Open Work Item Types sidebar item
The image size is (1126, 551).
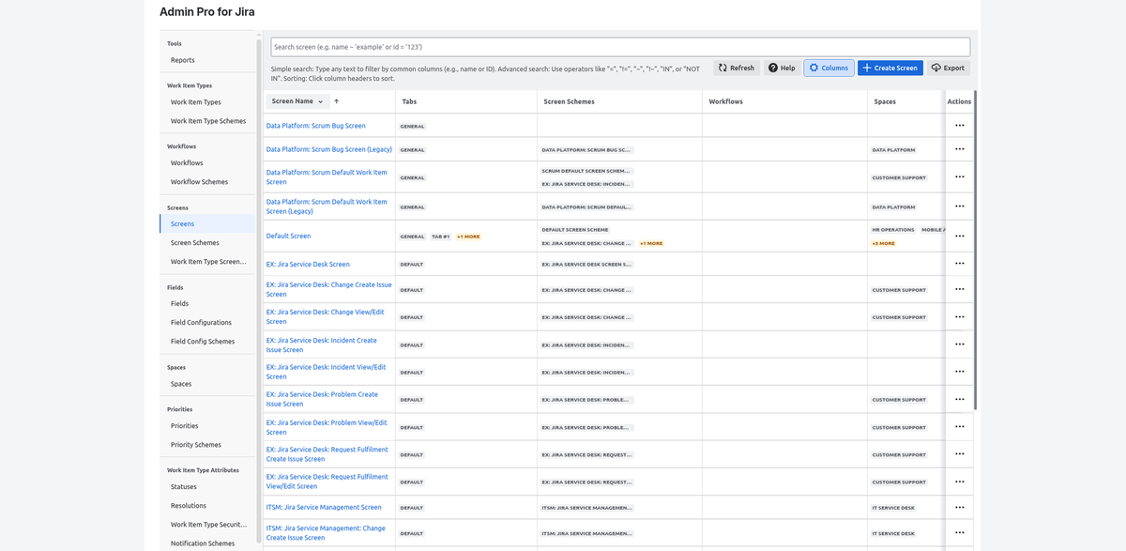click(x=196, y=102)
